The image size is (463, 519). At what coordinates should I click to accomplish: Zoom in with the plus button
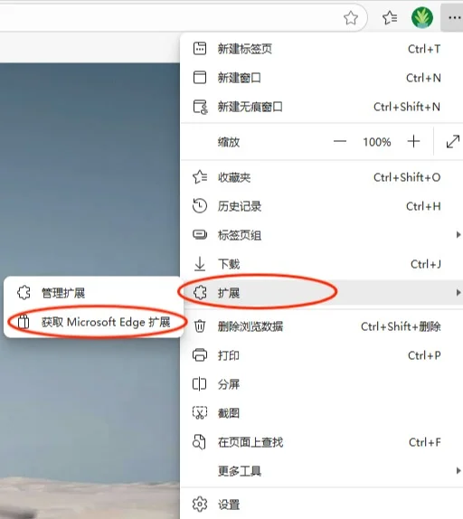tap(413, 142)
